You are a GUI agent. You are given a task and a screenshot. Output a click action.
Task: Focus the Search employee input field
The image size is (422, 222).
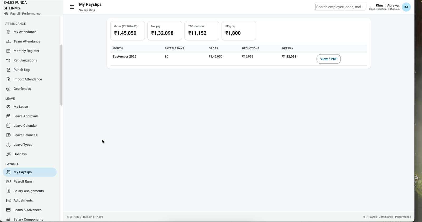point(340,7)
